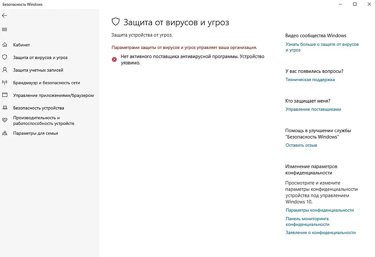Image resolution: width=375 pixels, height=257 pixels.
Task: Open Заявление о конфиденциальности link
Action: click(320, 233)
